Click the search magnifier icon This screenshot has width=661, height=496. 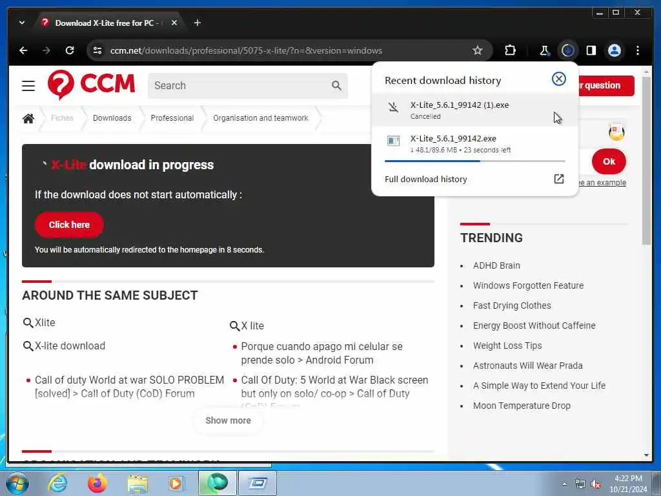(336, 86)
